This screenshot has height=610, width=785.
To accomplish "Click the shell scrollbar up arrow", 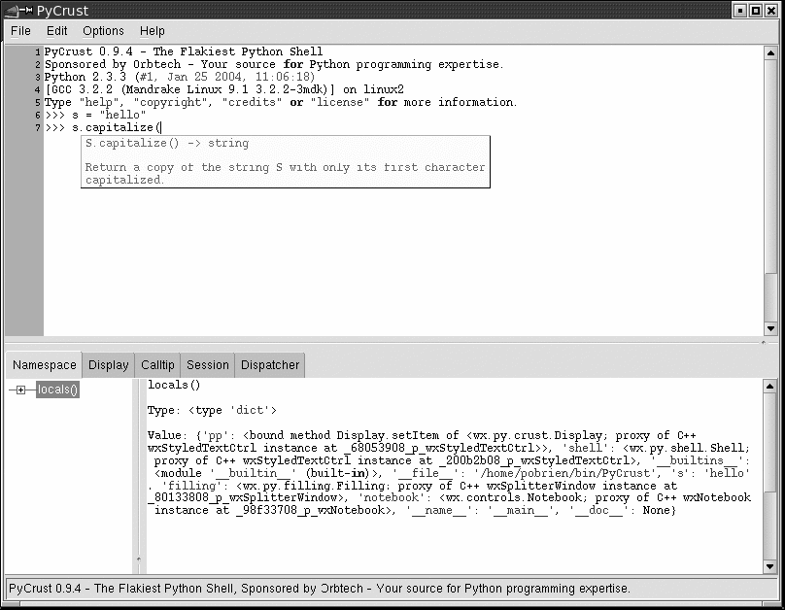I will tap(770, 52).
